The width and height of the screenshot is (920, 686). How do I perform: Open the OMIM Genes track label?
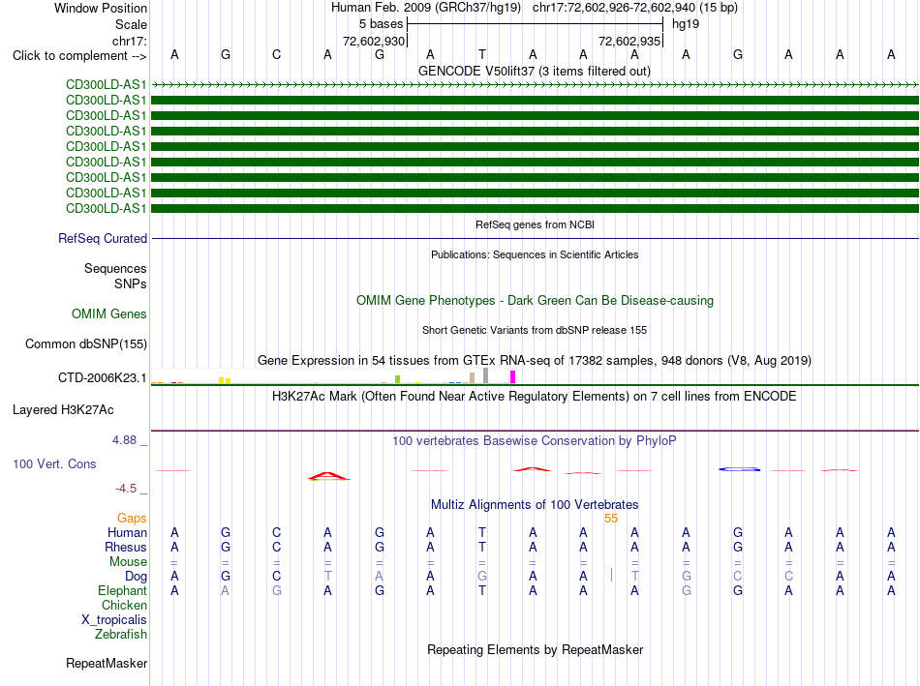[108, 313]
